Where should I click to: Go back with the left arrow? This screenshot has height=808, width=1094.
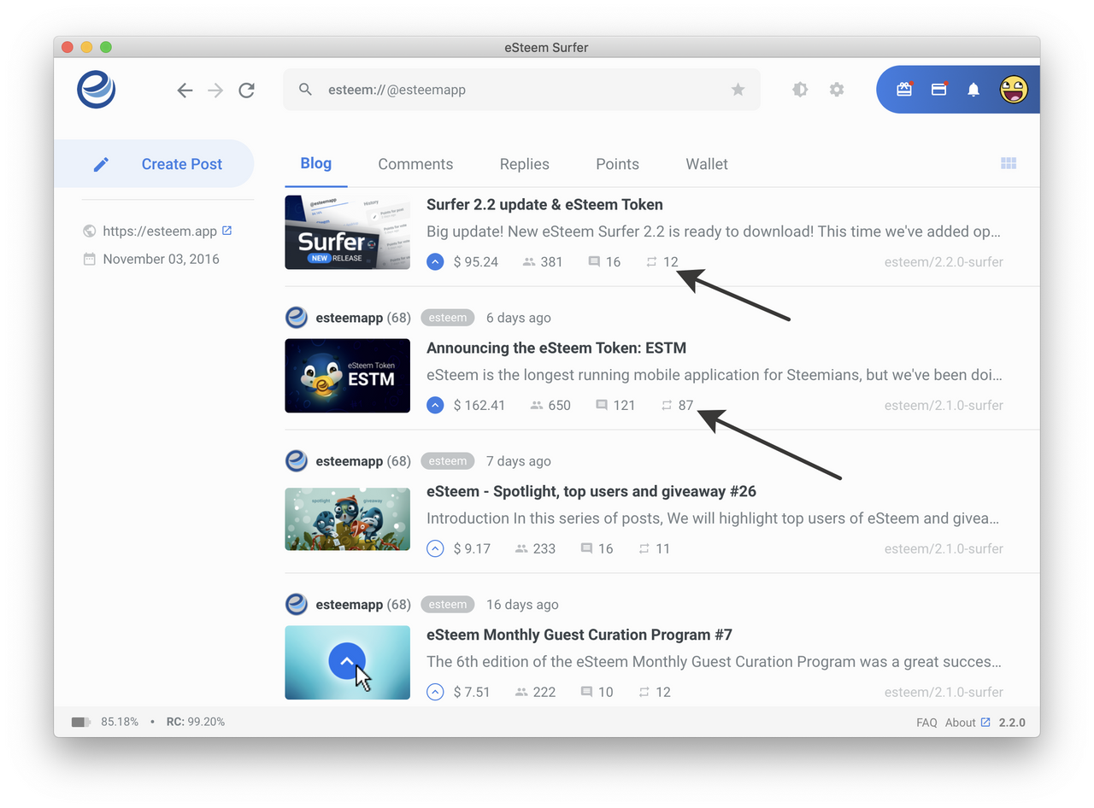[185, 90]
